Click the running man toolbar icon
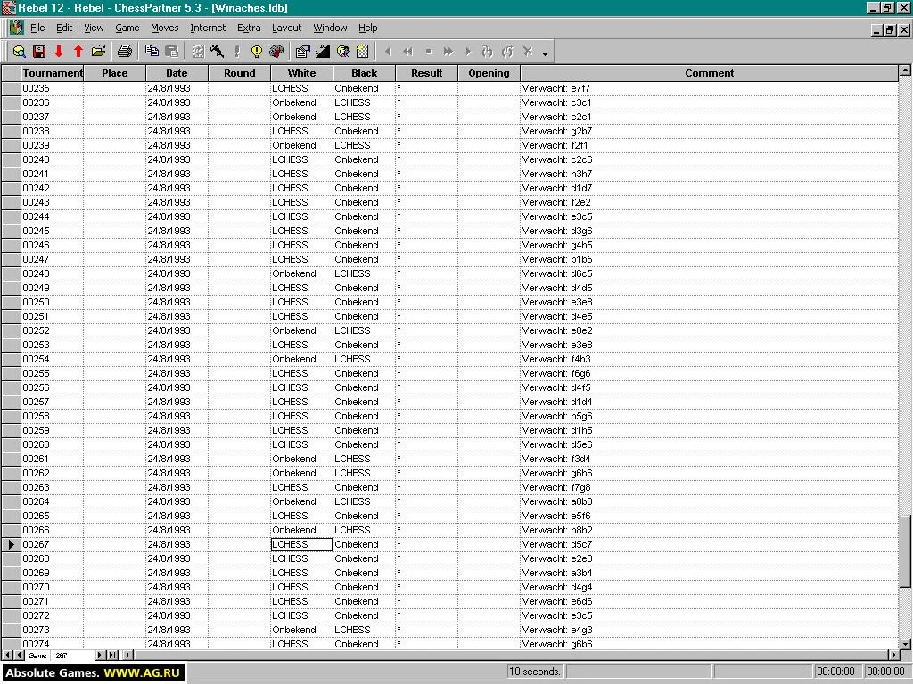 tap(218, 52)
